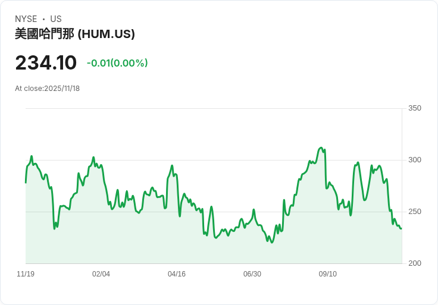438x305 pixels.
Task: Click the 04/16 date axis label
Action: coord(177,274)
